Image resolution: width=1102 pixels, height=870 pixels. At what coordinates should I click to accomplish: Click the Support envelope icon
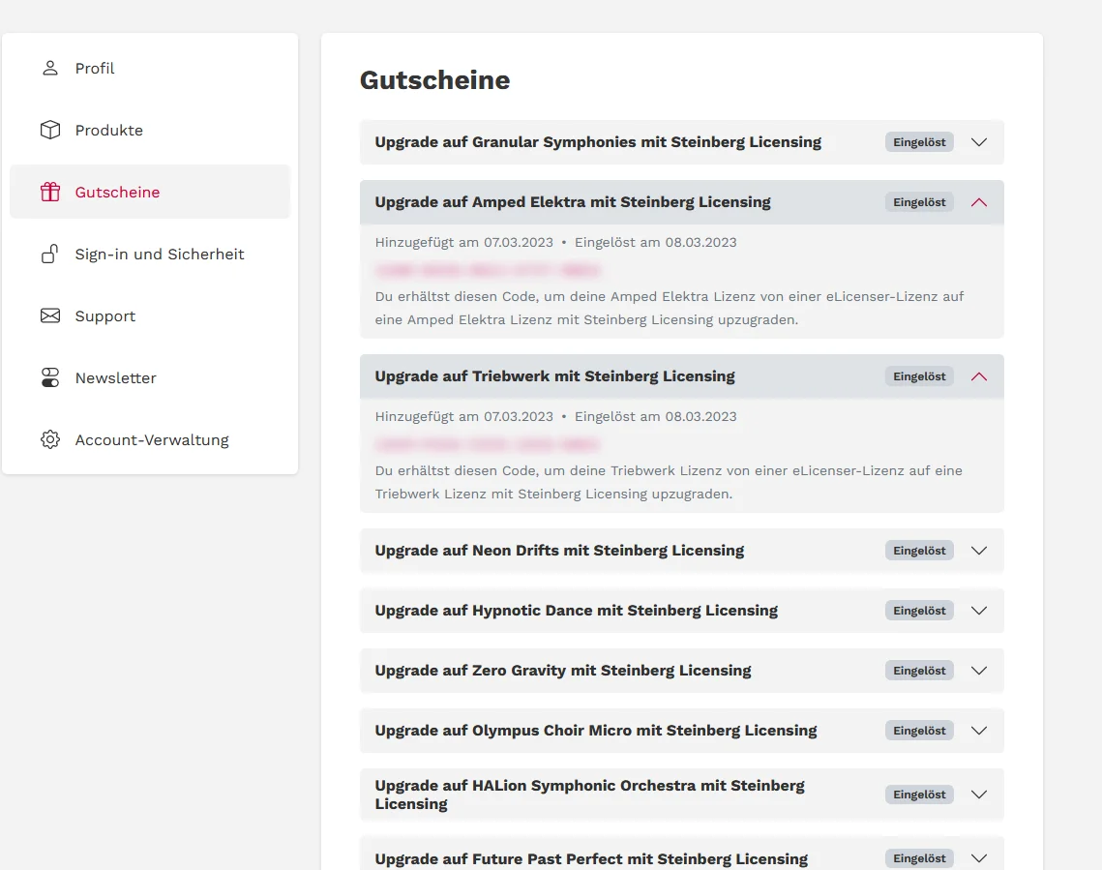(x=50, y=315)
